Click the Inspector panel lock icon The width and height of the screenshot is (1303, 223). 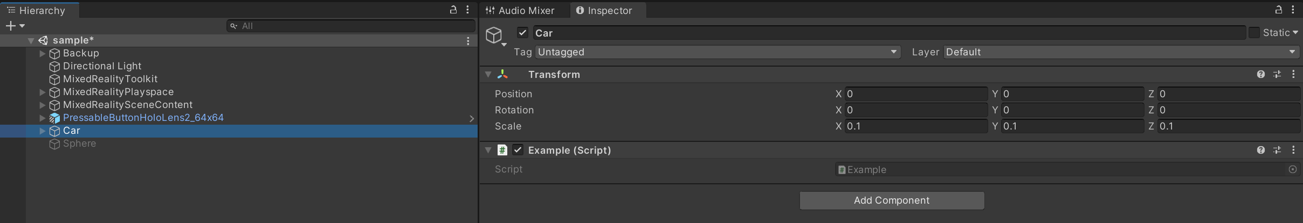click(x=1278, y=10)
